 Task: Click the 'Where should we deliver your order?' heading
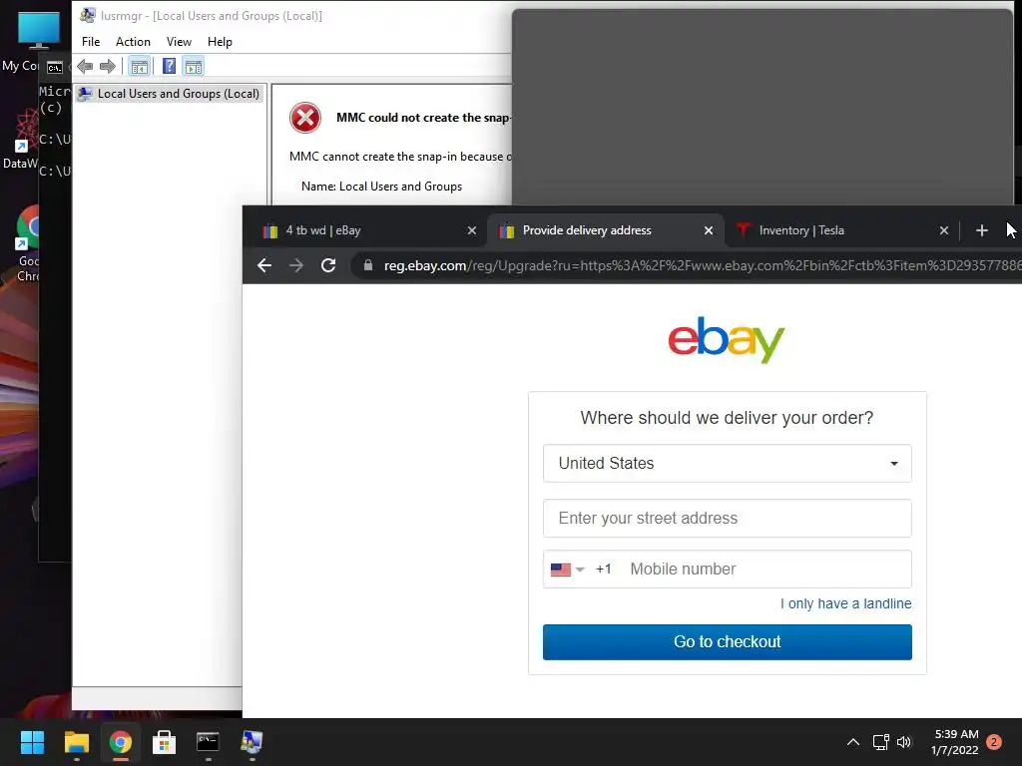coord(727,418)
